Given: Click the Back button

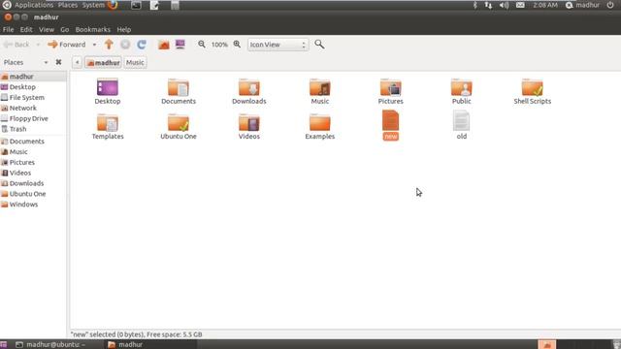Looking at the screenshot, I should (x=16, y=45).
